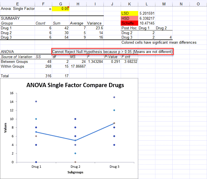Select F value 1.343284
The image size is (207, 179).
tap(95, 62)
